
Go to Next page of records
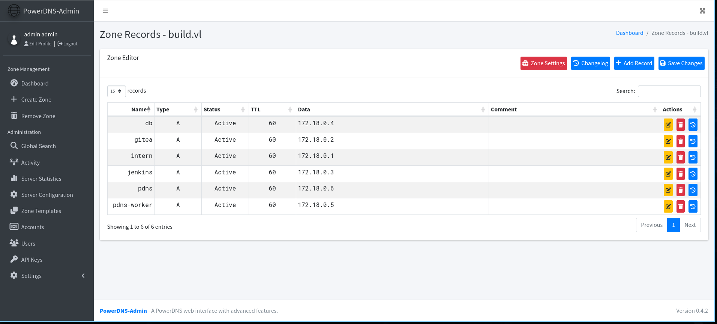(x=690, y=225)
